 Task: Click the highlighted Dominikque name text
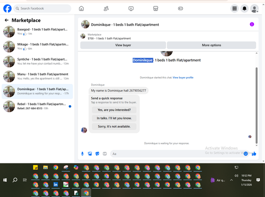click(143, 60)
